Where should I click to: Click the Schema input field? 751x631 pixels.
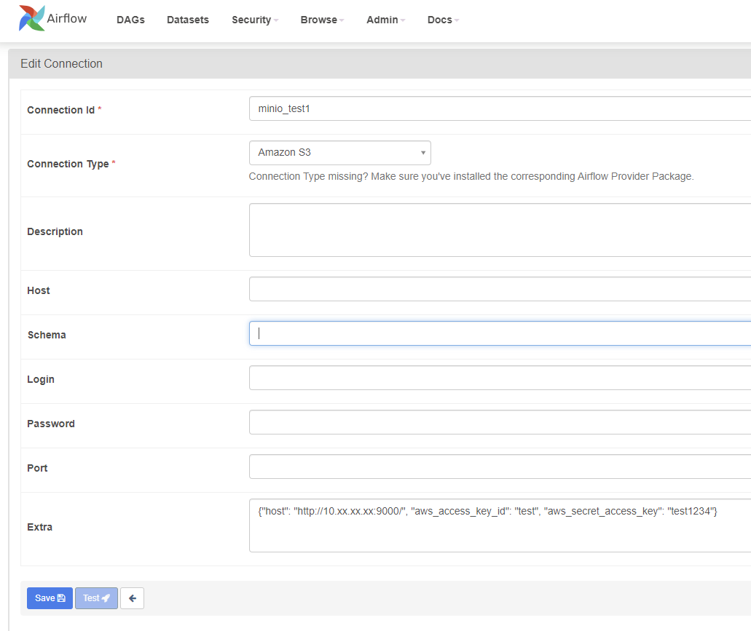pos(500,333)
